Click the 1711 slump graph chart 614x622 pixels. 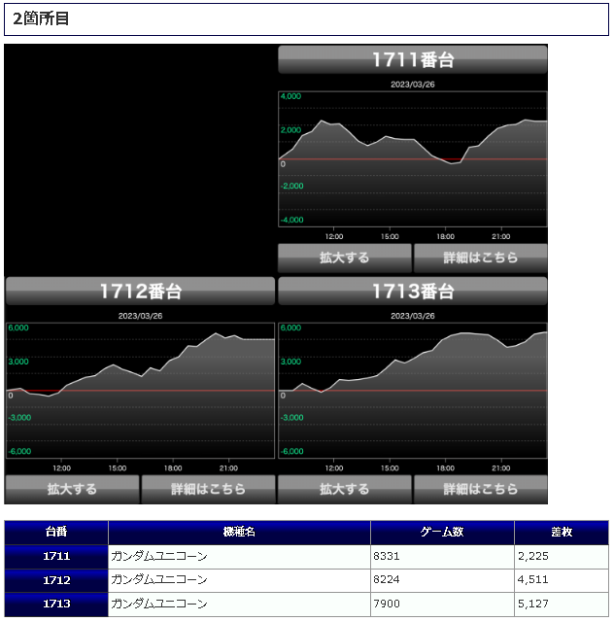click(x=413, y=159)
